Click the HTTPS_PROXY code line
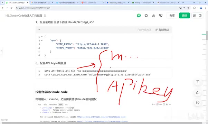Viewport: 208px width, 124px height. (x=82, y=48)
